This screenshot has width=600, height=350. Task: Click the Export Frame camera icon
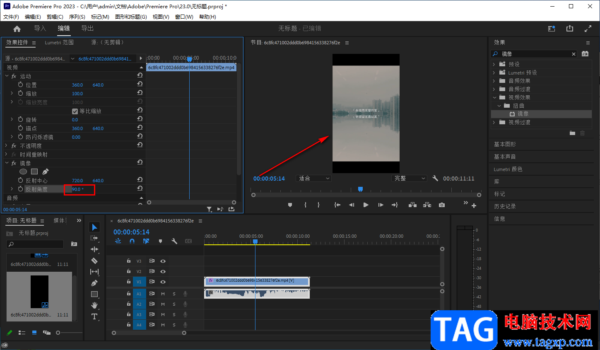point(442,205)
